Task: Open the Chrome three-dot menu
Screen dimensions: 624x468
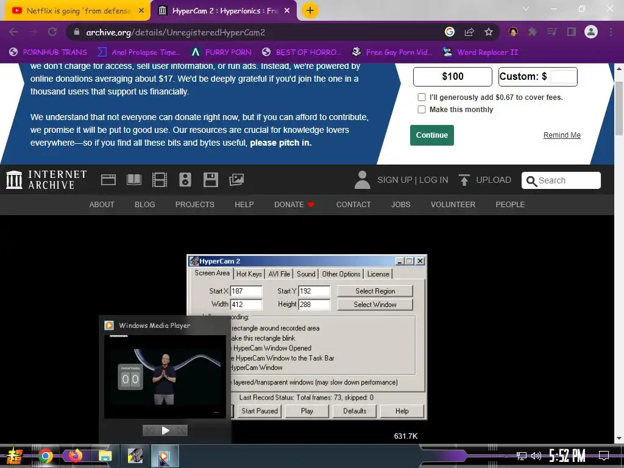Action: 611,32
